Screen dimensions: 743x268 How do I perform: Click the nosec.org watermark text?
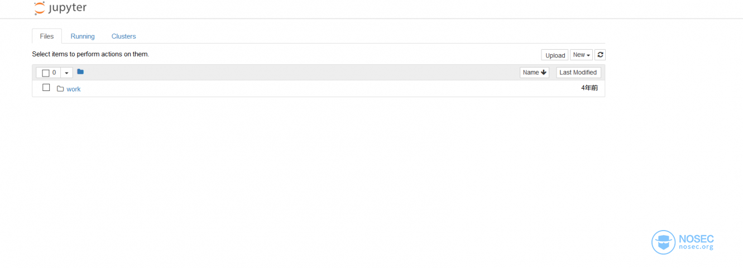696,247
